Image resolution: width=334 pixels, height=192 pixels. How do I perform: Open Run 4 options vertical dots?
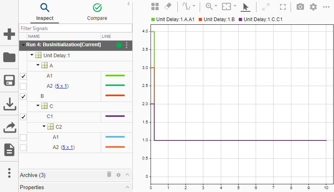pos(127,45)
